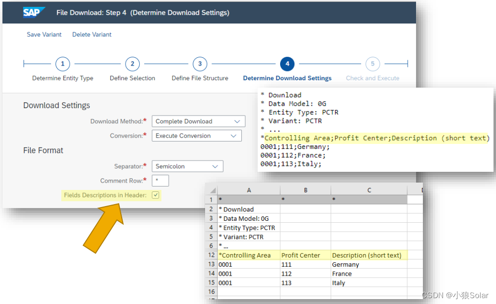Click cell '*Controlling Area' in spreadsheet

[249, 255]
